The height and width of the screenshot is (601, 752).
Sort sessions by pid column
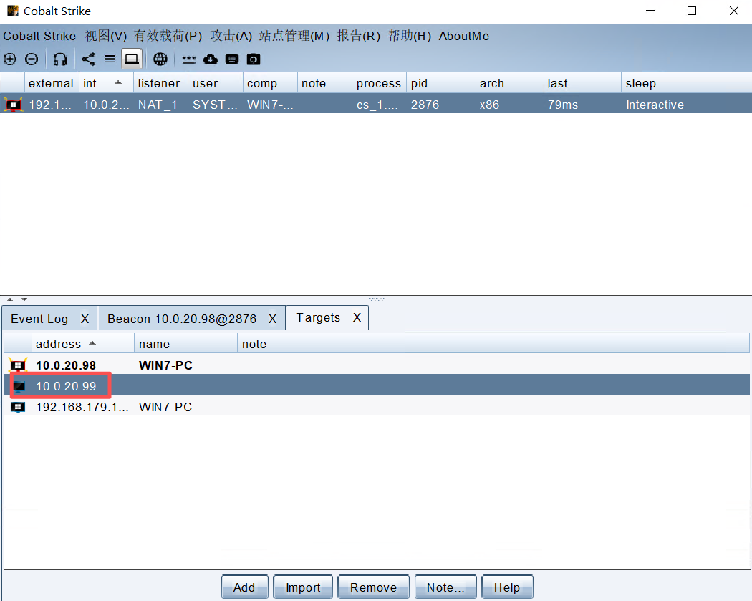pos(441,83)
